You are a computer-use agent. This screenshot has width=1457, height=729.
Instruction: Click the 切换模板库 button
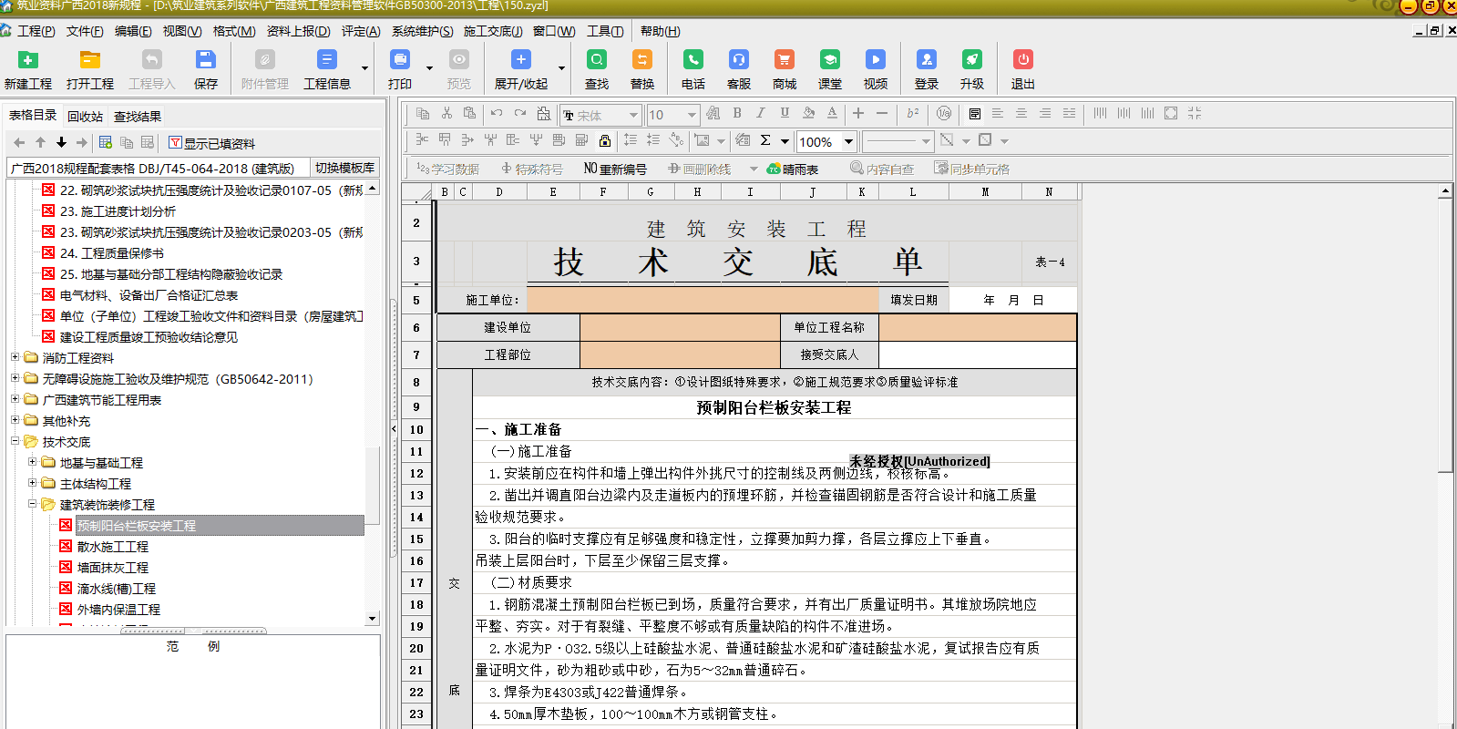tap(344, 168)
